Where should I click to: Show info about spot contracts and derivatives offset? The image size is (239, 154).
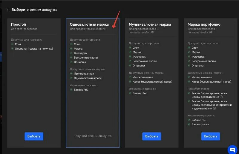pyautogui.click(x=215, y=108)
